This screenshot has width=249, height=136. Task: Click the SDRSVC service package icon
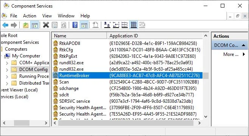pos(56,101)
